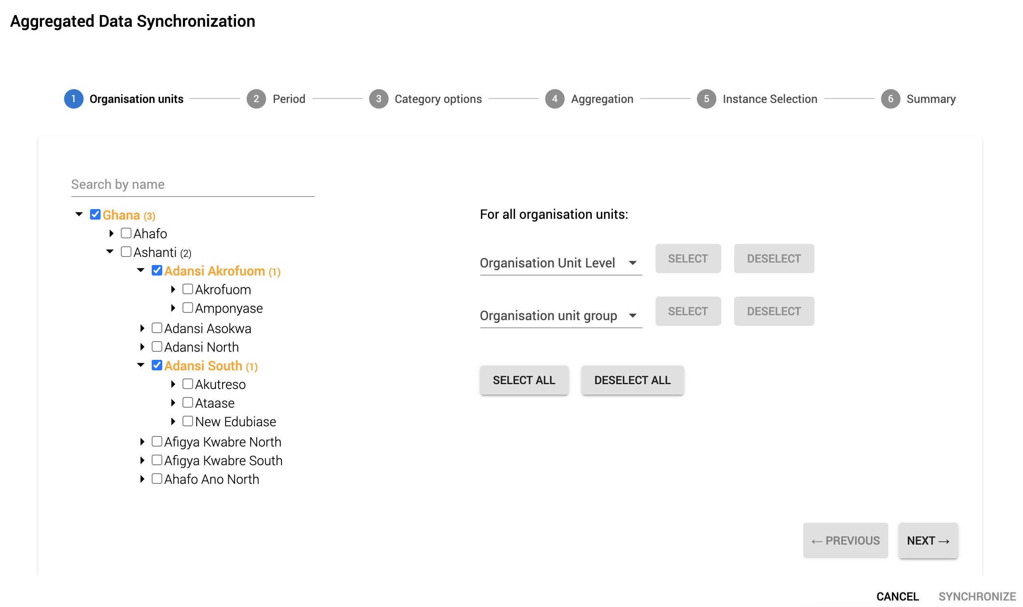
Task: Click the step 3 Category options circle
Action: tap(379, 98)
